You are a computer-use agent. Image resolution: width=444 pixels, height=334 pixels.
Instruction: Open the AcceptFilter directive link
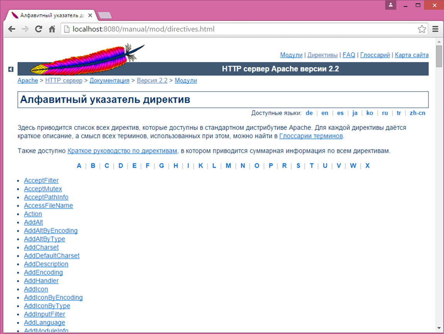click(41, 181)
